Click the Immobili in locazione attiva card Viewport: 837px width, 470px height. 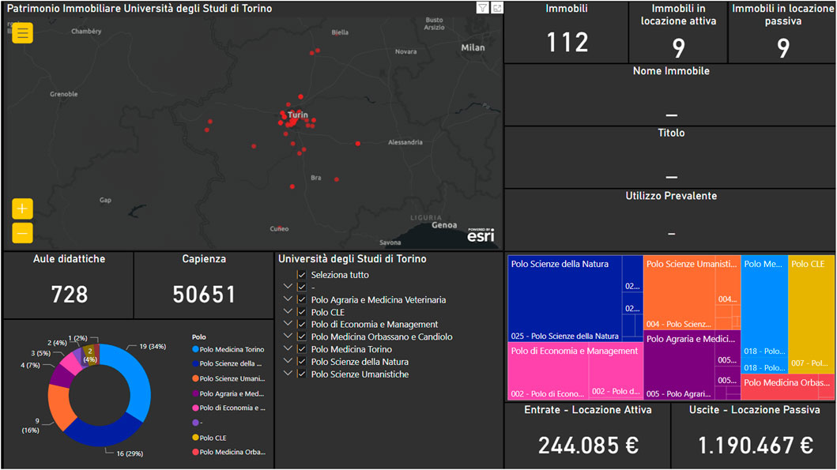pos(678,32)
